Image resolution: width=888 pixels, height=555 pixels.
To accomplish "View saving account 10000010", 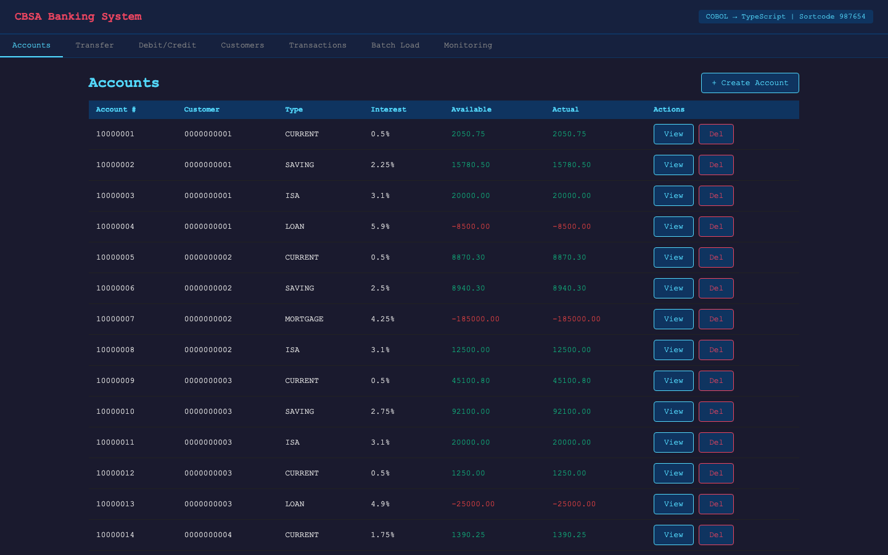I will (673, 411).
